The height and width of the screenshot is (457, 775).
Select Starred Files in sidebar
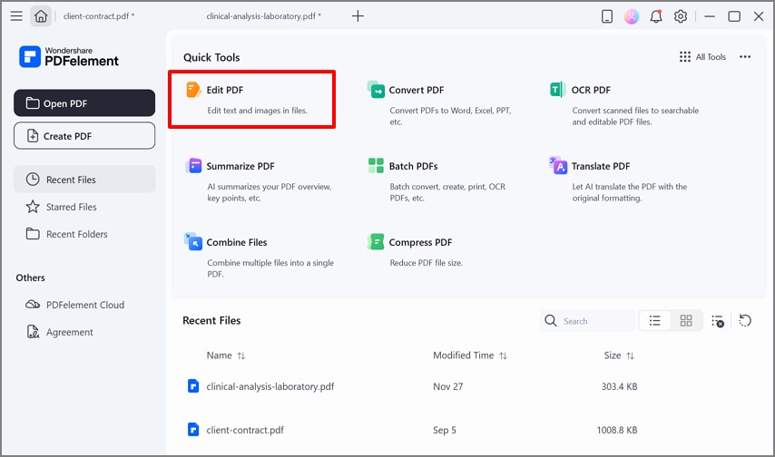[x=84, y=207]
